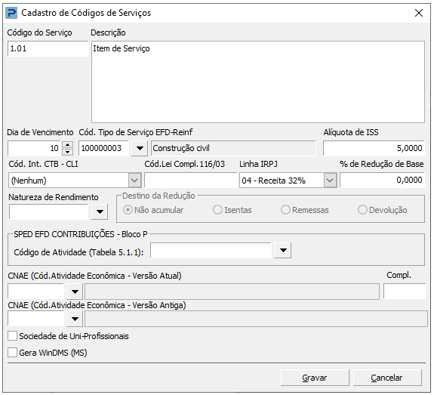
Task: Open Cód. Tipo de Serviço EFD-Reinf lookup arrow
Action: click(140, 148)
